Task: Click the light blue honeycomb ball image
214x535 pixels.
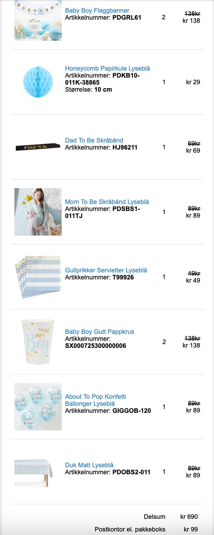Action: [38, 82]
